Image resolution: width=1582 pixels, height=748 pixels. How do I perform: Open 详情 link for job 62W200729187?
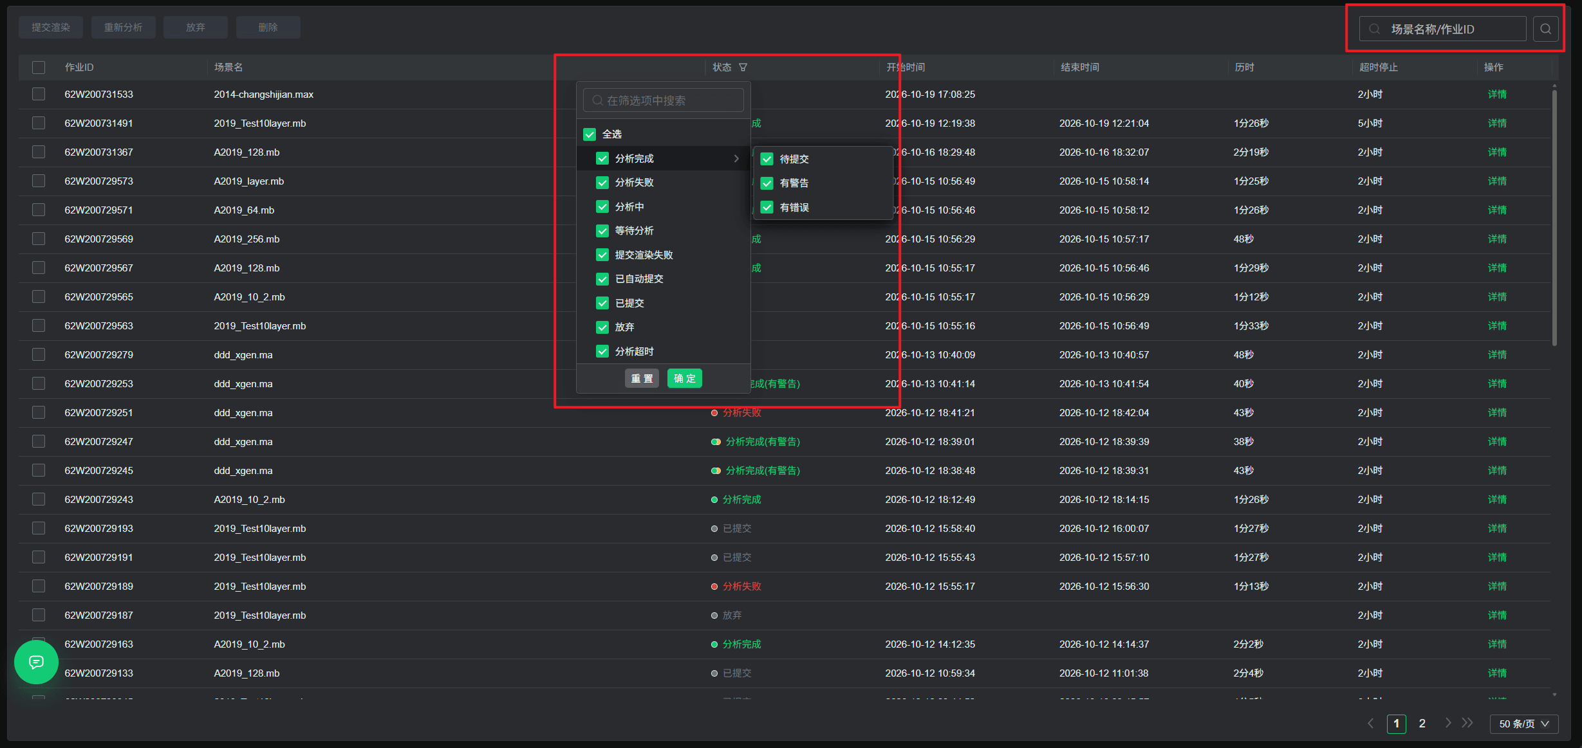(1497, 615)
